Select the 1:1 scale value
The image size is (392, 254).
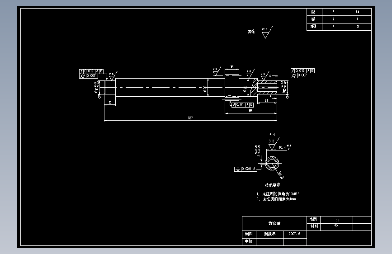336,220
